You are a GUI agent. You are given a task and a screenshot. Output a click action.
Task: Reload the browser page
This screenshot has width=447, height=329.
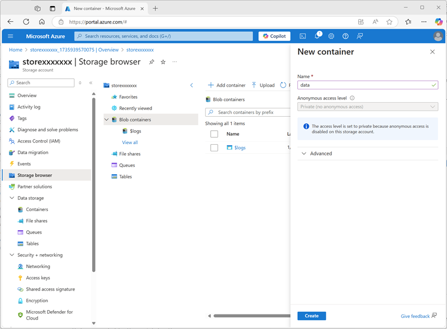tap(26, 22)
